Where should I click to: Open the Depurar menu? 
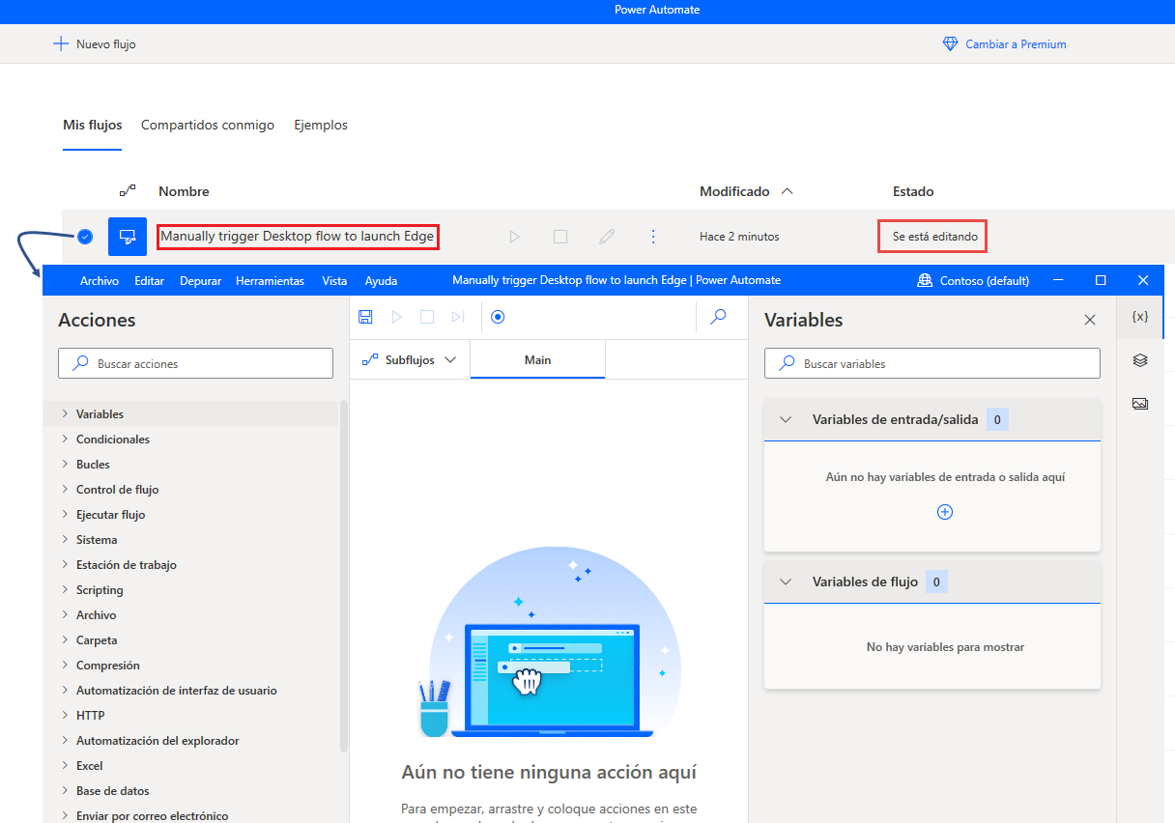coord(200,281)
